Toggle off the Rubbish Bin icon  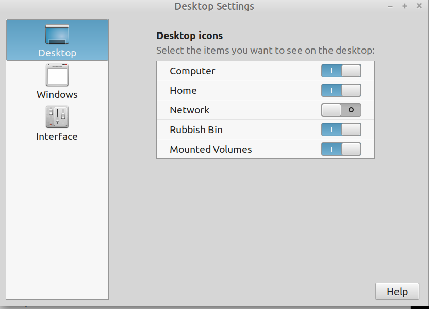341,129
